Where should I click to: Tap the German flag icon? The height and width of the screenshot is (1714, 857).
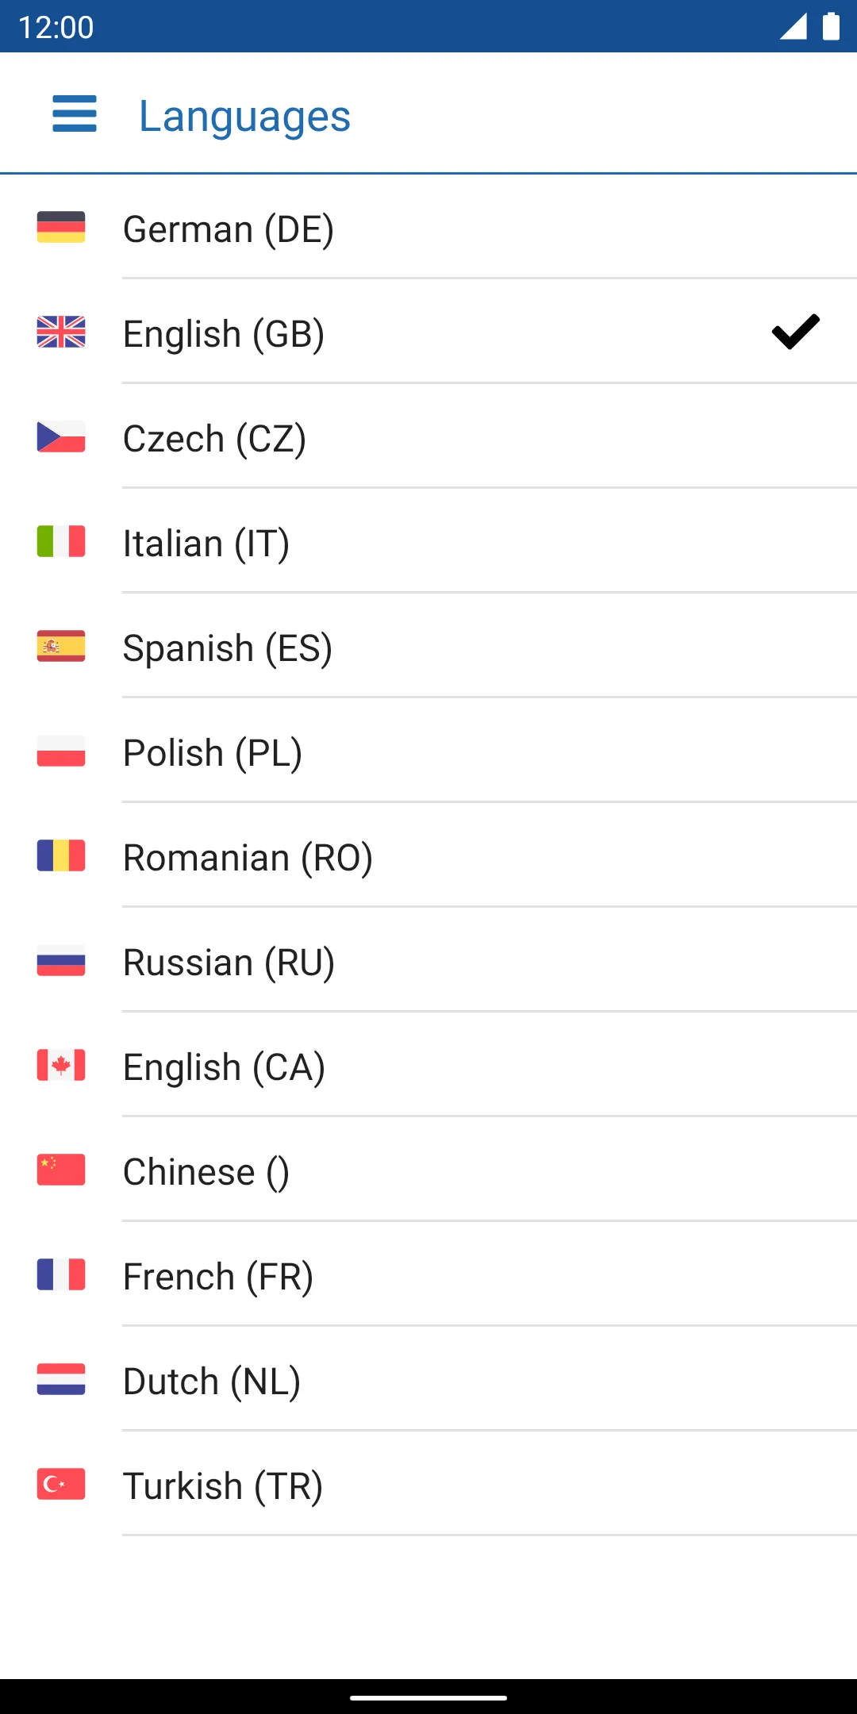tap(61, 228)
